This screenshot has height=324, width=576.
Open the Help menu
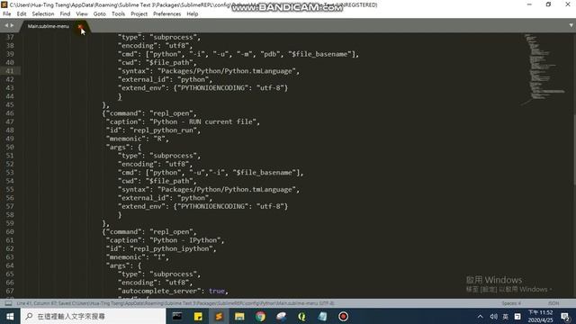pyautogui.click(x=192, y=14)
